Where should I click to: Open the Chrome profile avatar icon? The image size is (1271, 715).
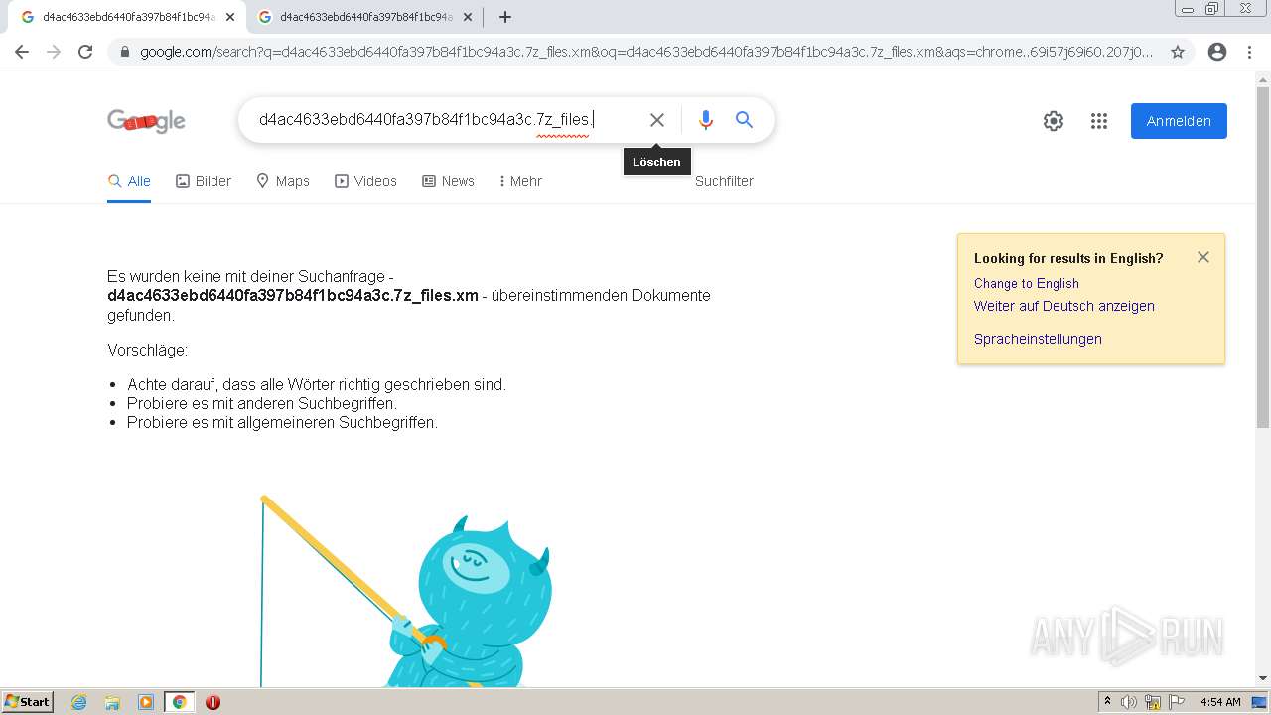(x=1217, y=52)
